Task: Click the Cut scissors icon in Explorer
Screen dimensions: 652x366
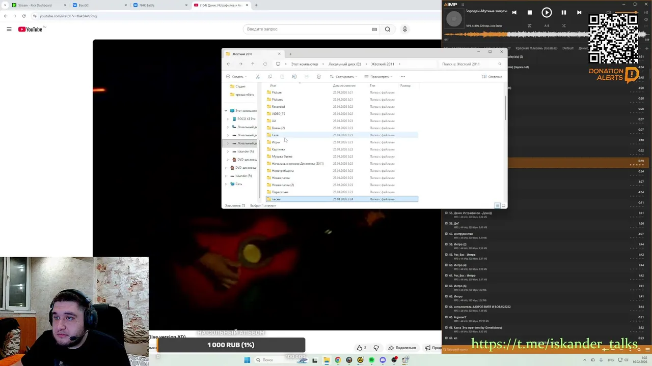Action: point(258,77)
